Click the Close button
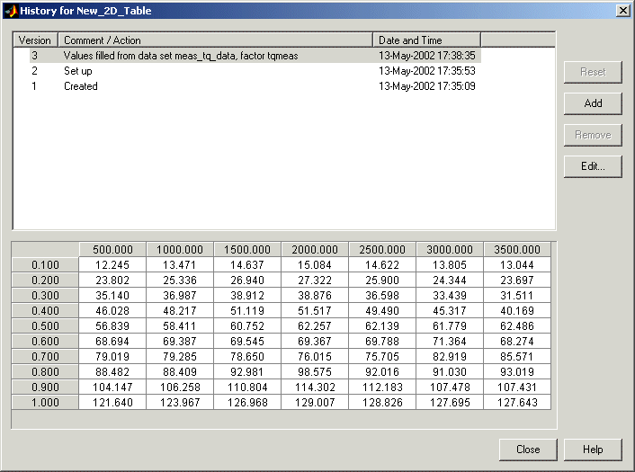Viewport: 635px width, 472px height. [528, 450]
